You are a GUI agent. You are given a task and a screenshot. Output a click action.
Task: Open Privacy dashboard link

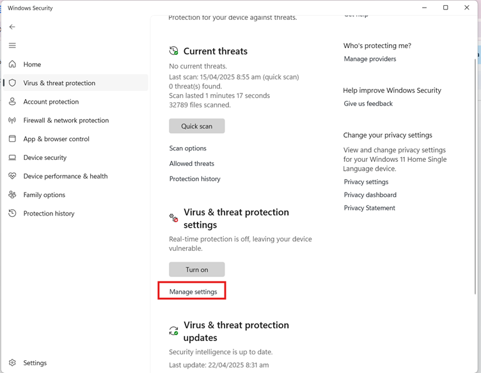[370, 194]
